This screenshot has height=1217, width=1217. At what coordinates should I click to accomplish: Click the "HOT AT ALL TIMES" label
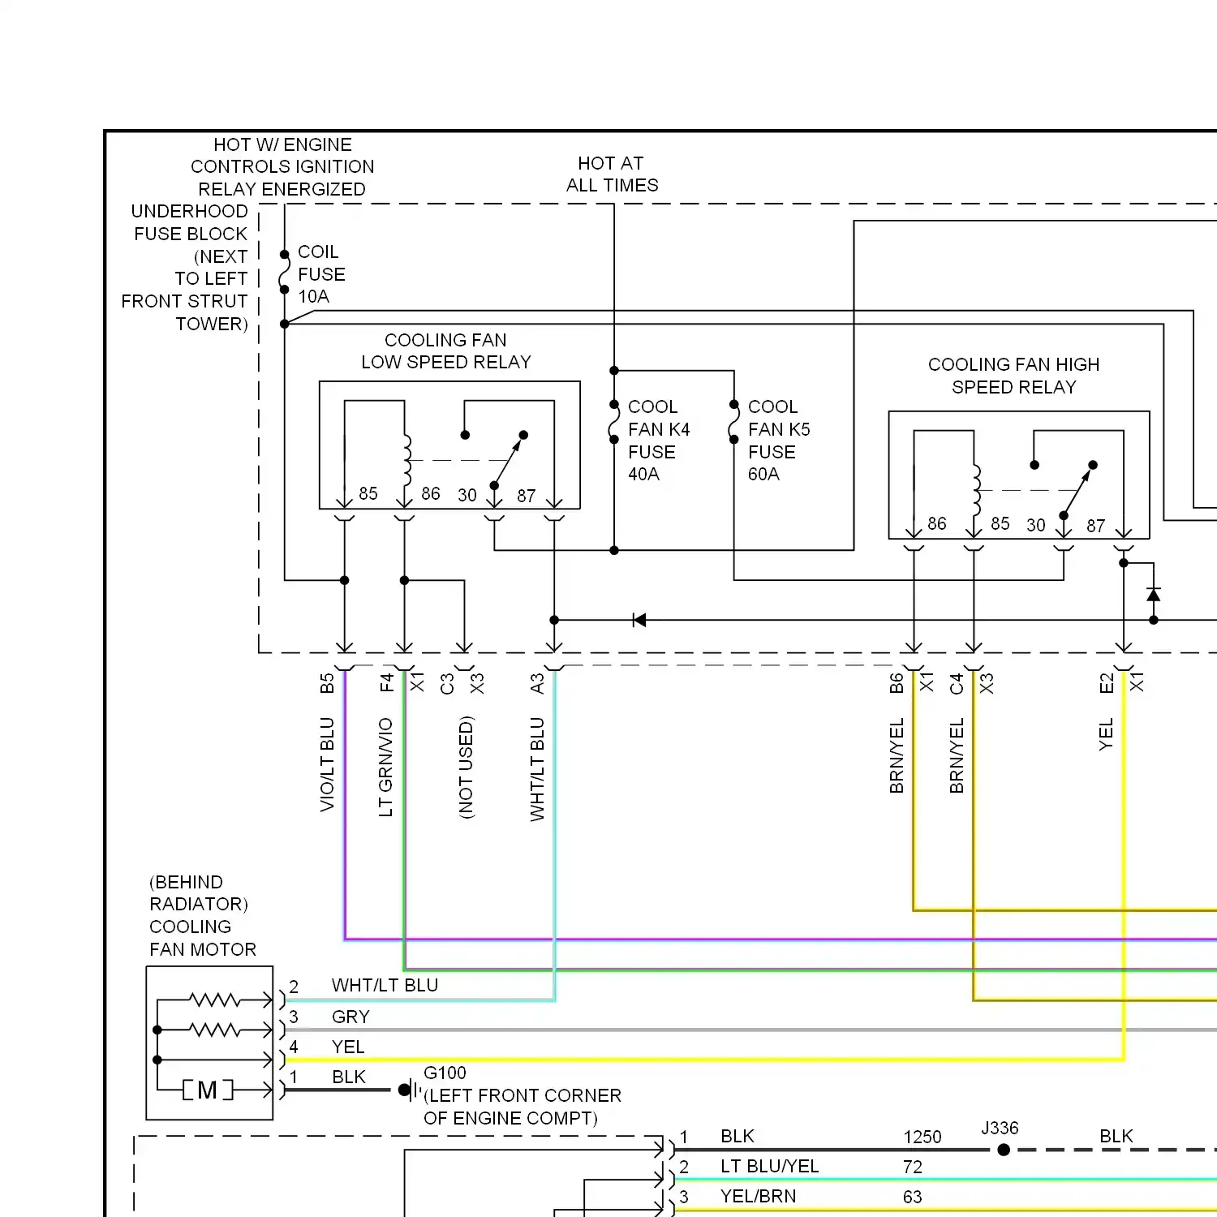(612, 174)
